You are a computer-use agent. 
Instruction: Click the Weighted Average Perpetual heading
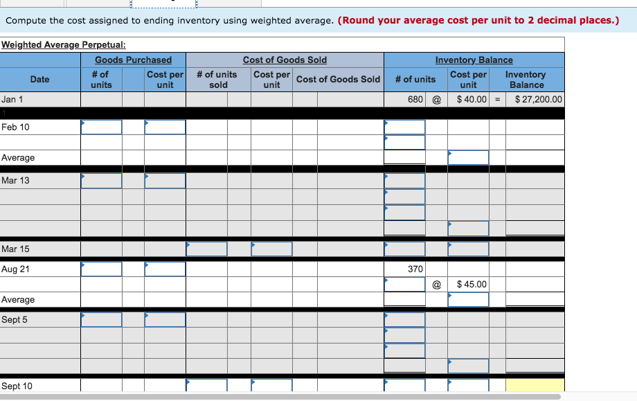tap(64, 45)
